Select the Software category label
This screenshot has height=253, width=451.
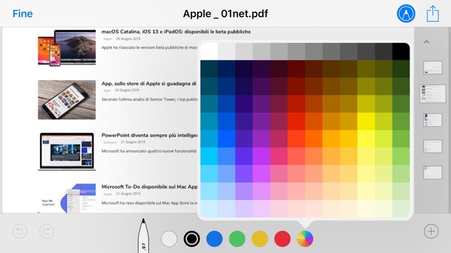[110, 142]
